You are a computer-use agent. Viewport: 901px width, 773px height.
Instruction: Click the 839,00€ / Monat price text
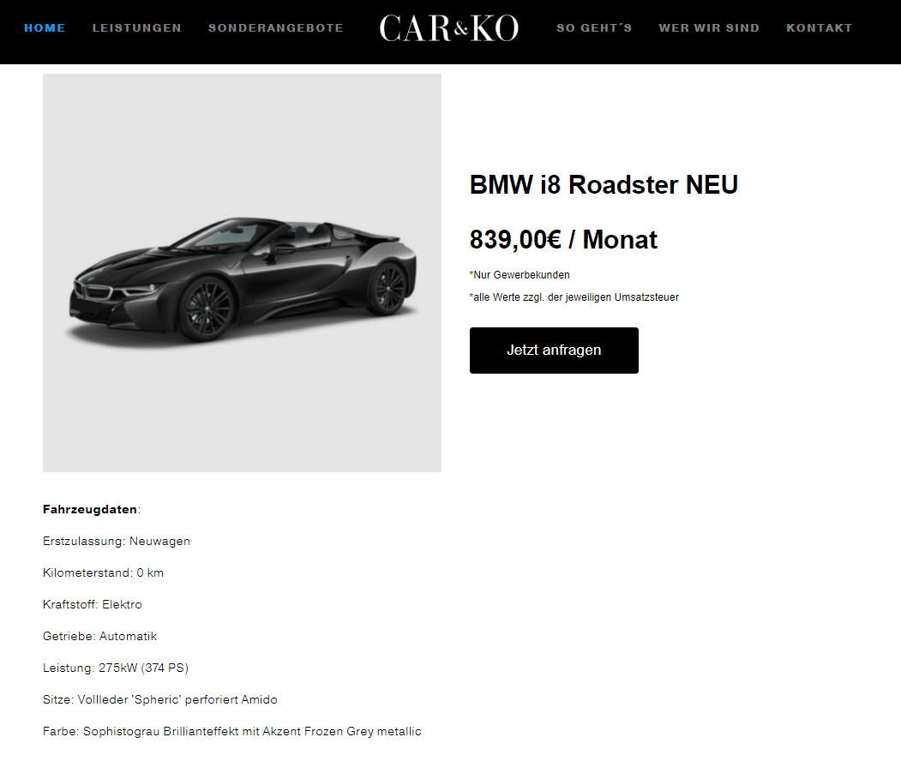pyautogui.click(x=563, y=239)
